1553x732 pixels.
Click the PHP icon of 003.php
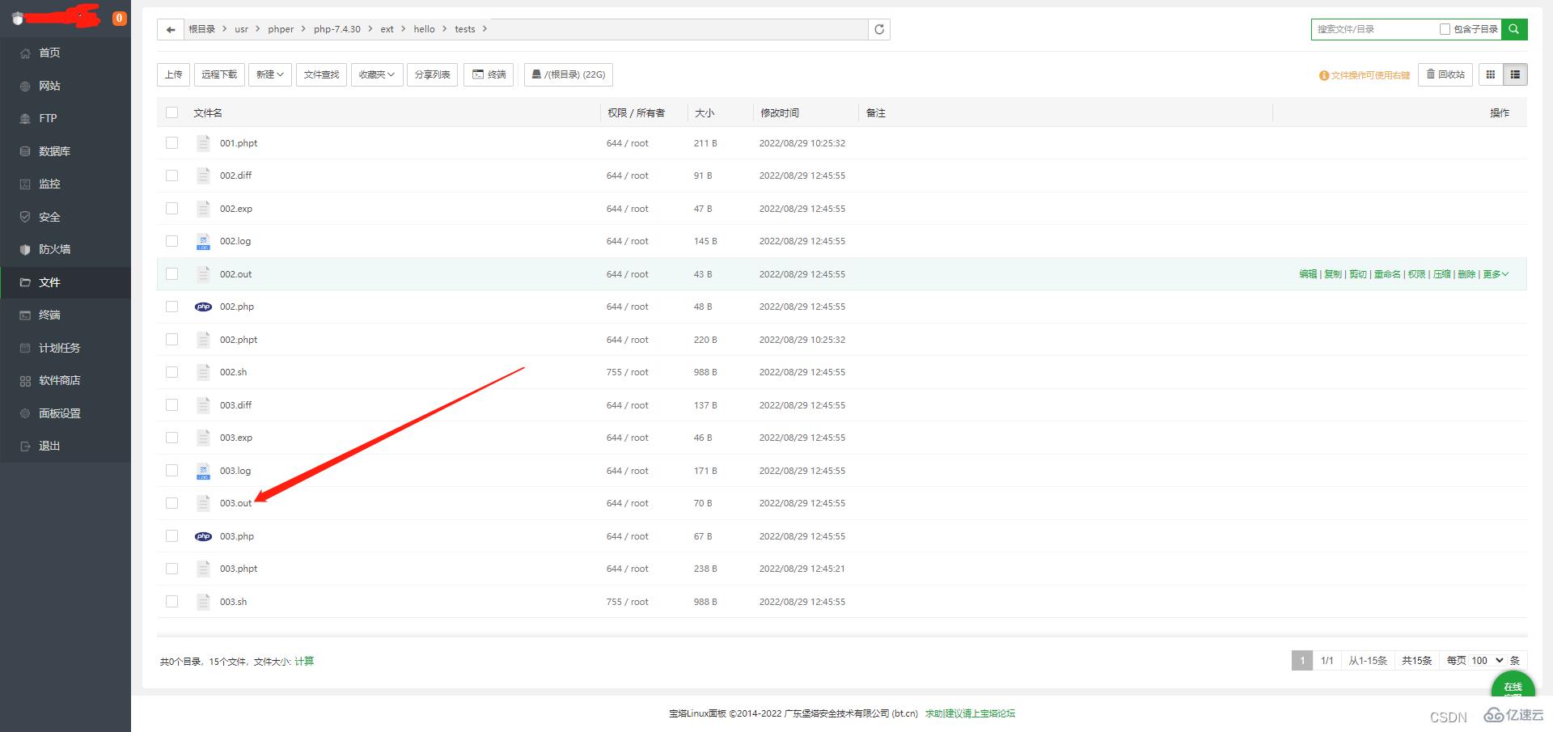click(x=203, y=536)
